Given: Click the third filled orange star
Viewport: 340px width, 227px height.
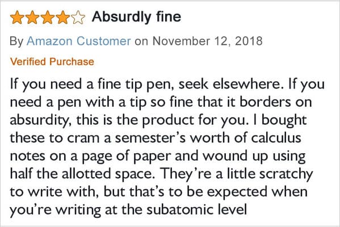Looking at the screenshot, I should (48, 18).
